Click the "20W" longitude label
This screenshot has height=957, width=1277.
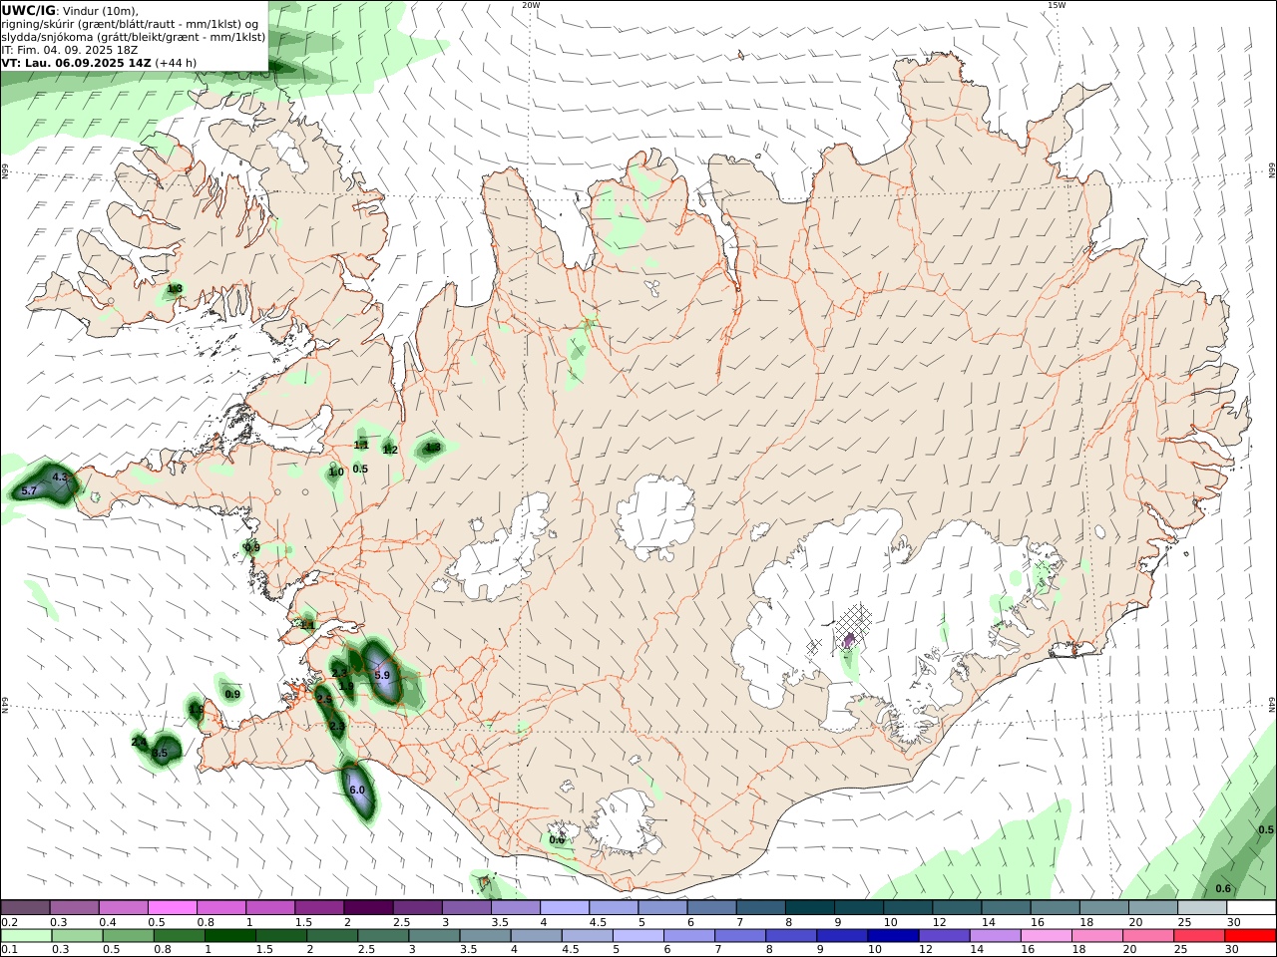coord(531,5)
